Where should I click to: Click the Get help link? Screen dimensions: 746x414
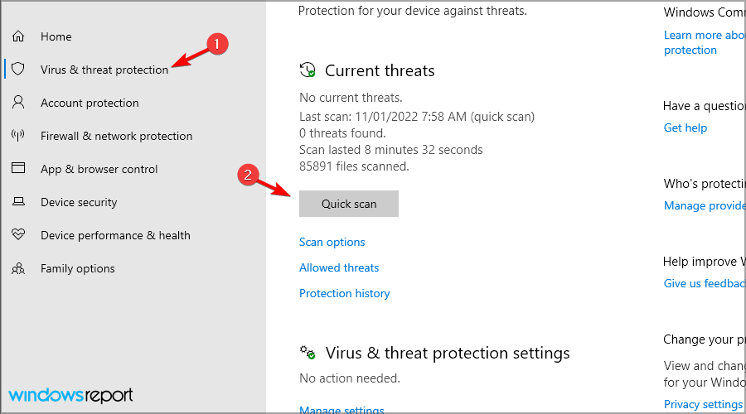point(685,128)
